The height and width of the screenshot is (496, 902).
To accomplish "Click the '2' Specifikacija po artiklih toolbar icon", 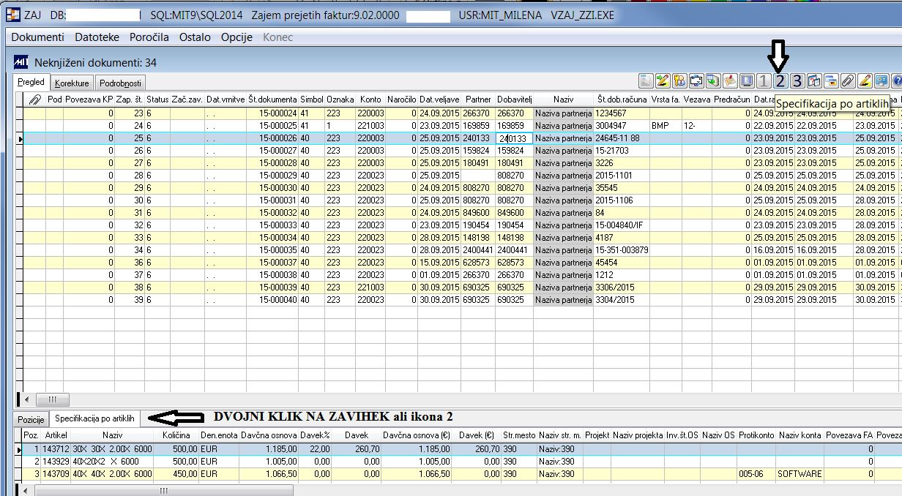I will pyautogui.click(x=780, y=81).
